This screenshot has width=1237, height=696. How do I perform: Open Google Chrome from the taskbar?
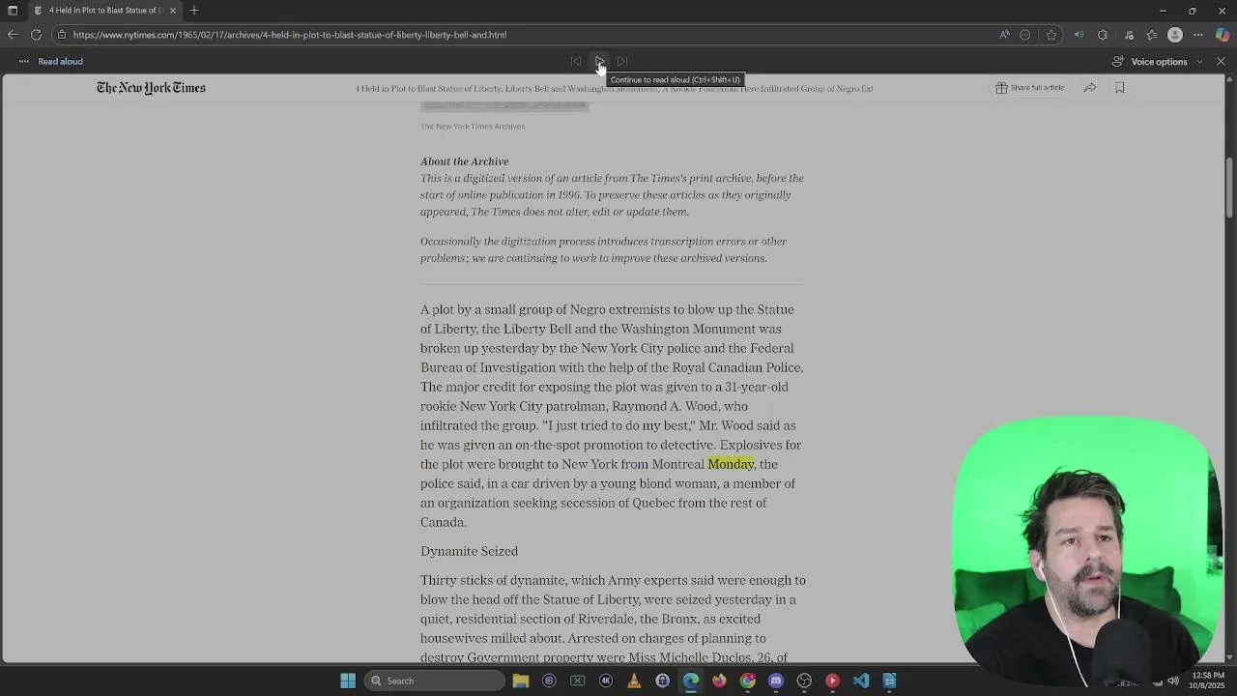click(747, 681)
